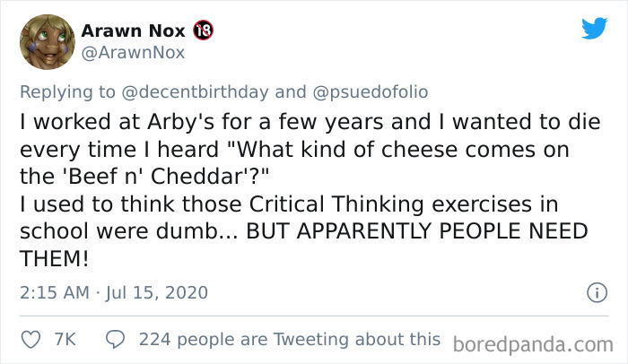This screenshot has height=364, width=628.
Task: Click the Arawn Nox display name
Action: [x=134, y=30]
